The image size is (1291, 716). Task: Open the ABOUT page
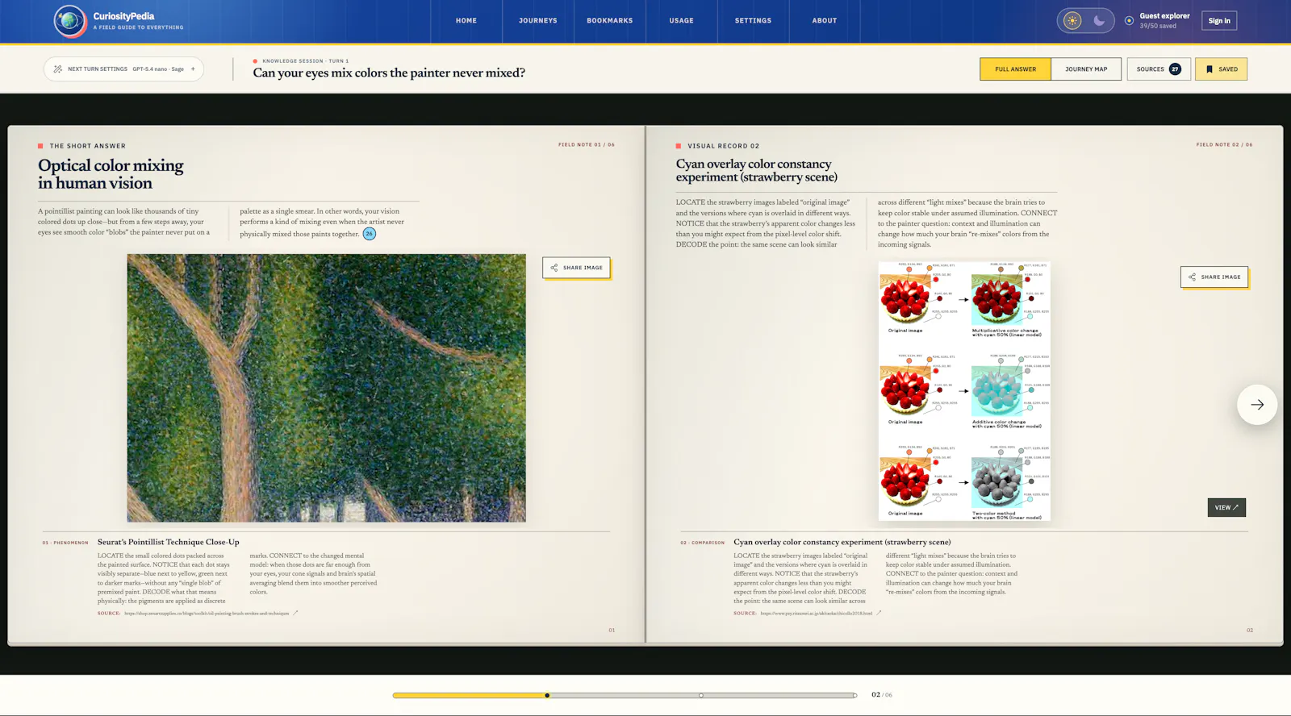[825, 21]
